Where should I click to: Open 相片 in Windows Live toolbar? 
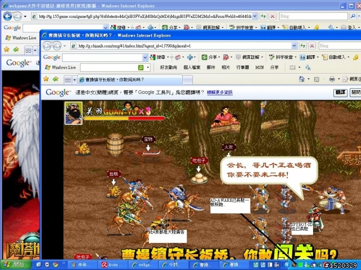click(x=226, y=67)
